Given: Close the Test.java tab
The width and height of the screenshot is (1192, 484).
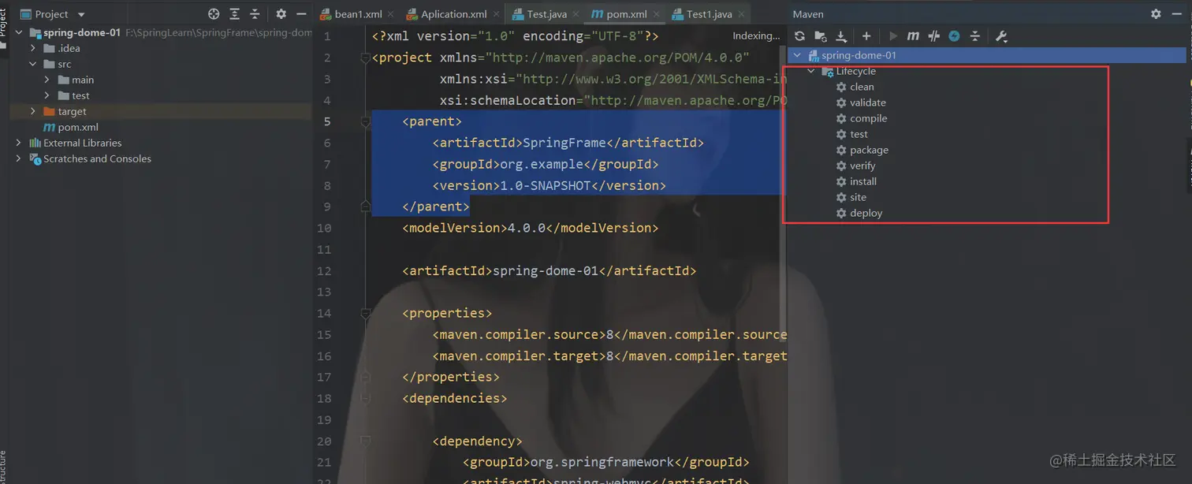Looking at the screenshot, I should coord(576,14).
